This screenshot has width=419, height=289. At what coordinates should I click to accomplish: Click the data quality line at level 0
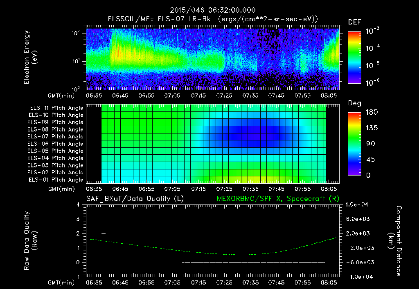tap(254, 262)
